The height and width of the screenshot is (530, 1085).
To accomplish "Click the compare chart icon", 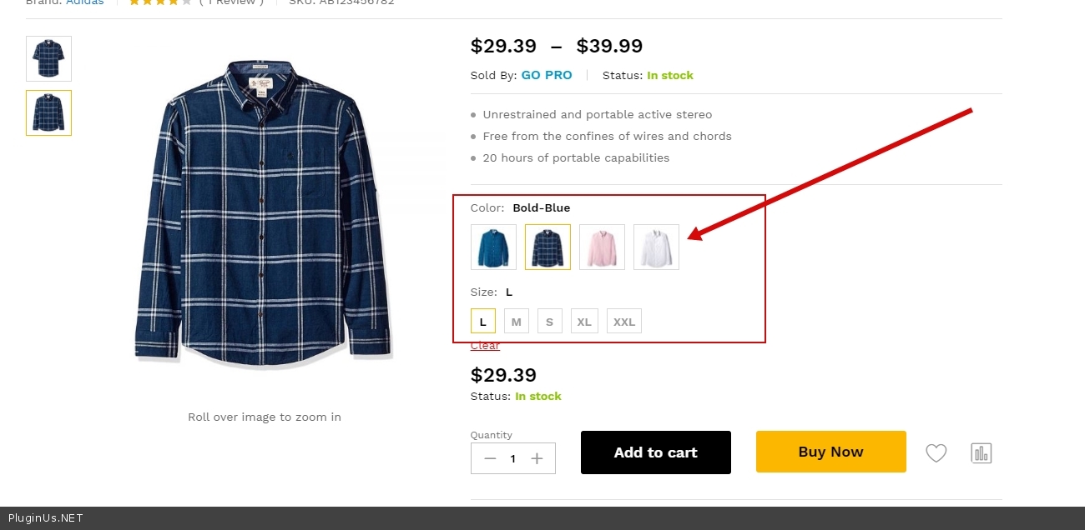I will click(981, 453).
